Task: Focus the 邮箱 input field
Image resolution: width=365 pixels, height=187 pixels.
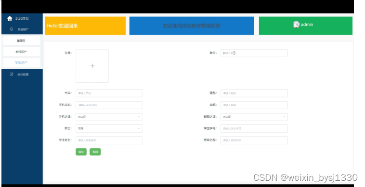Action: 254,105
